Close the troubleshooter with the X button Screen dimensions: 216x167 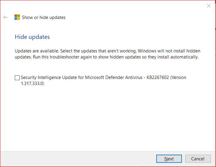(208, 6)
